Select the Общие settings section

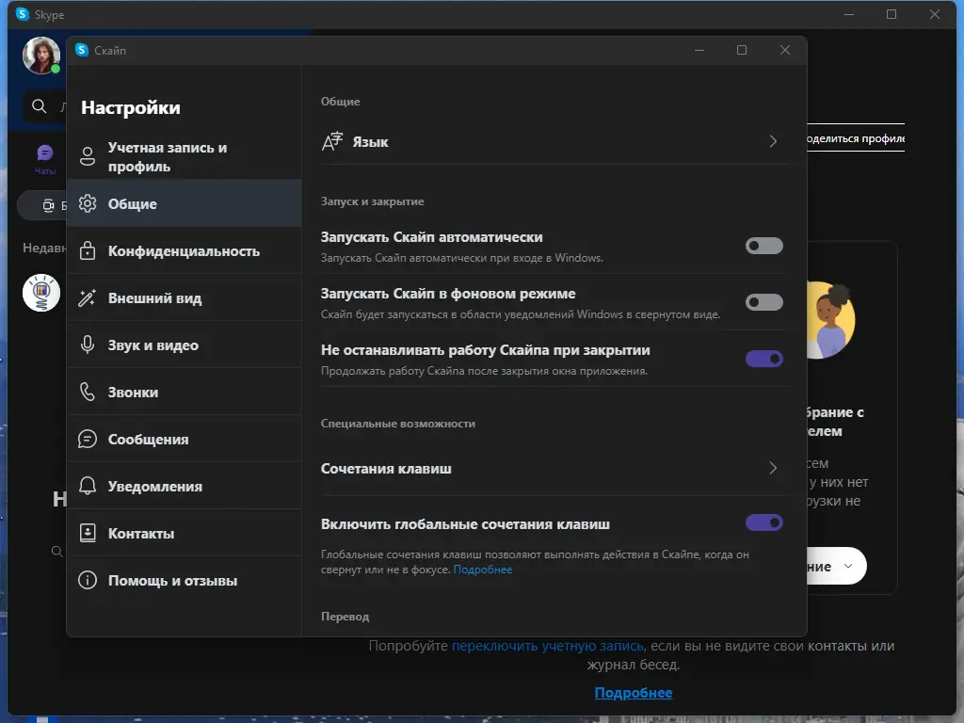click(x=184, y=203)
